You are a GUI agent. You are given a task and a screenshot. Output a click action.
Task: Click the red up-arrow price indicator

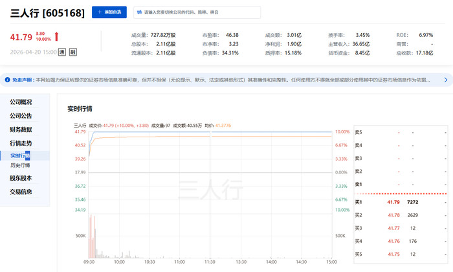(x=57, y=36)
